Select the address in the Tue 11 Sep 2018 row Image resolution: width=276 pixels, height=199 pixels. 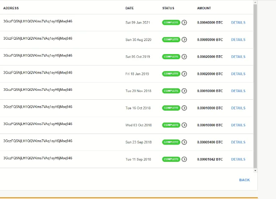pos(38,158)
